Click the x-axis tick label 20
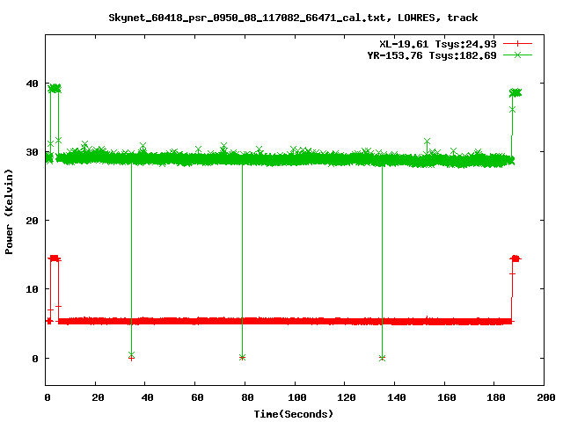The width and height of the screenshot is (563, 422). (98, 397)
